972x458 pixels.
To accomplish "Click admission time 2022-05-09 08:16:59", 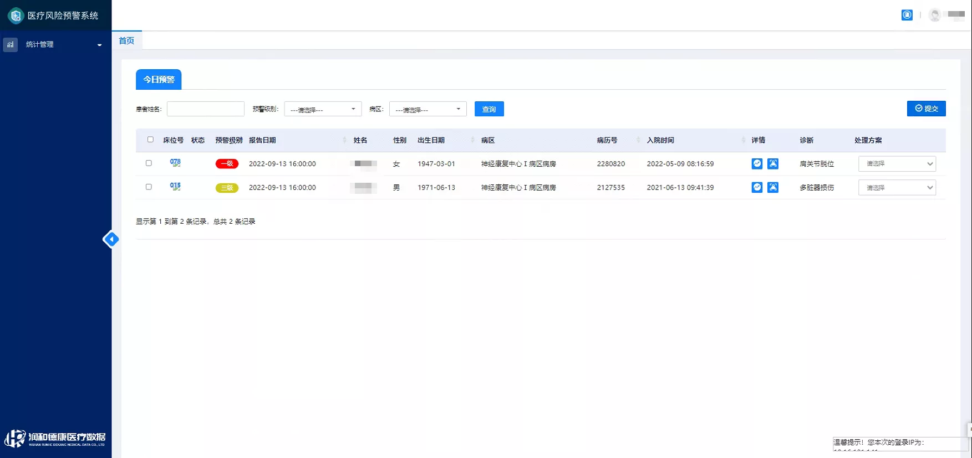I will 680,164.
